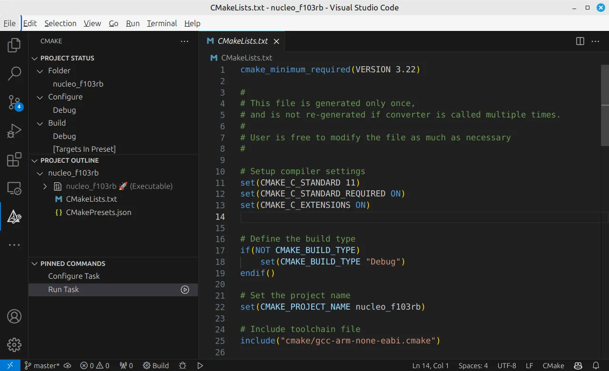Select Debug under Configure
The width and height of the screenshot is (609, 371).
64,110
